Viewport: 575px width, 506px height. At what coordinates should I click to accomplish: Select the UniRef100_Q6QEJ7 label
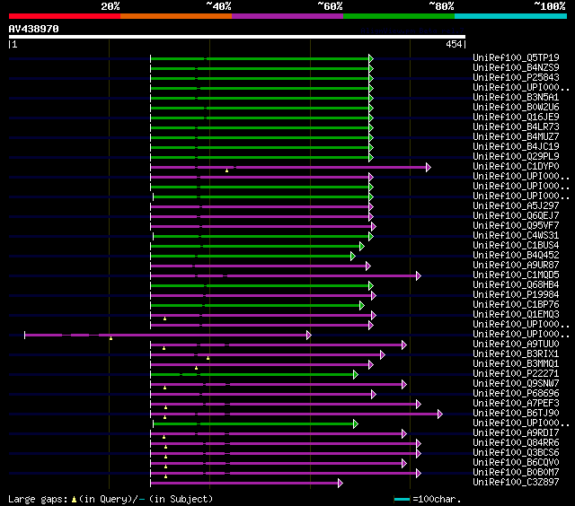click(x=516, y=216)
